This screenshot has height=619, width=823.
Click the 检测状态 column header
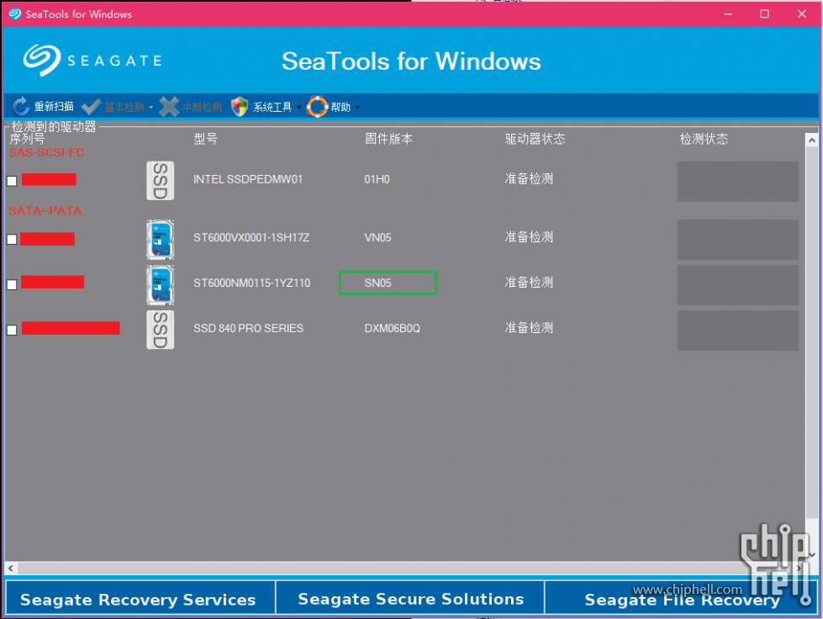704,139
